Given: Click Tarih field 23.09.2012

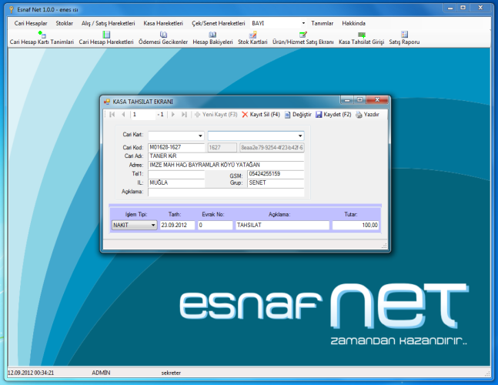Looking at the screenshot, I should click(177, 225).
